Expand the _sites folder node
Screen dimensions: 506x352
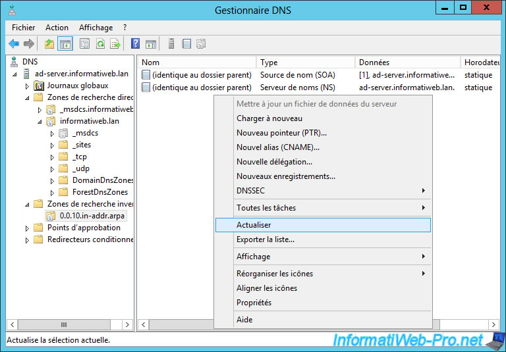[52, 145]
